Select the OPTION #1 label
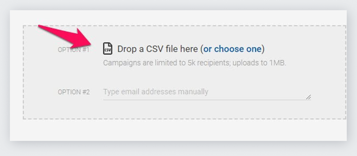The image size is (357, 156). (x=74, y=50)
